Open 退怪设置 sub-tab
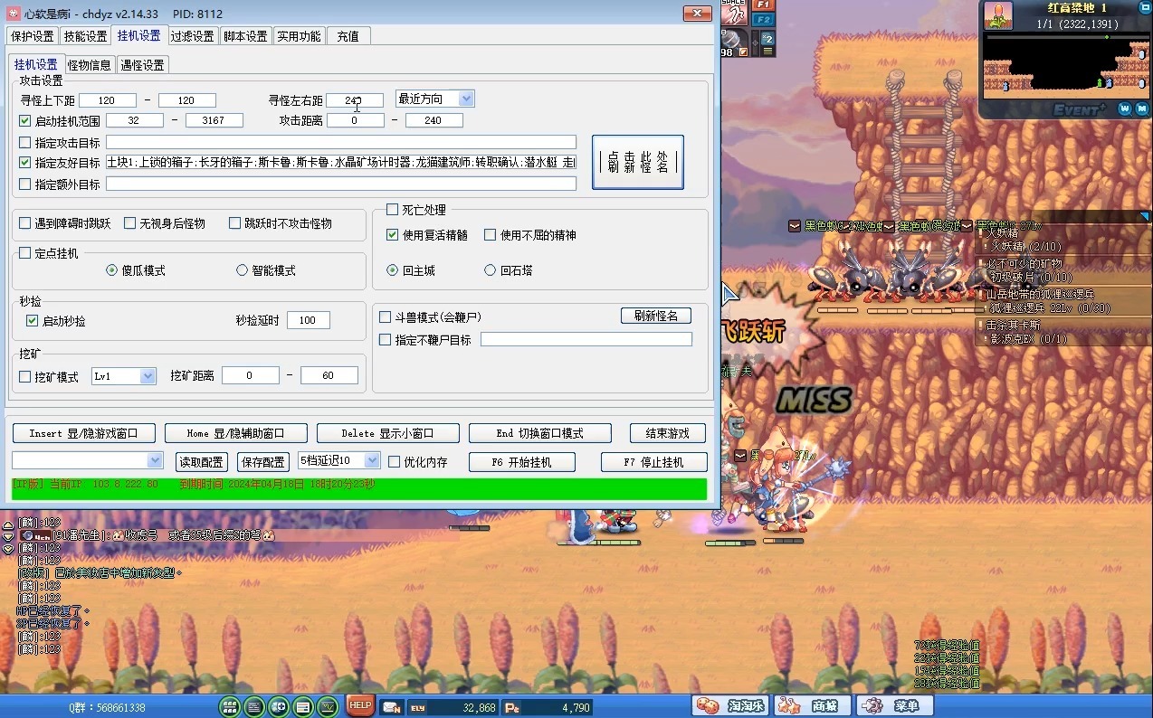 (143, 65)
